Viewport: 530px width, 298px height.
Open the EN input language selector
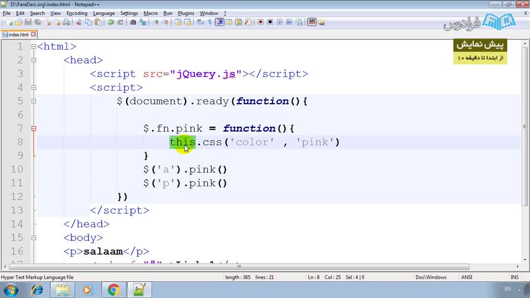pyautogui.click(x=508, y=289)
